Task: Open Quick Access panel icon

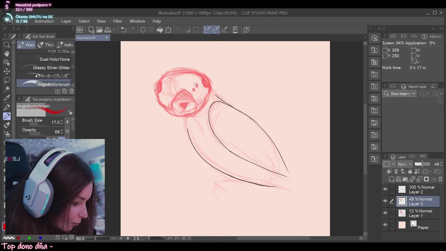Action: pyautogui.click(x=375, y=38)
